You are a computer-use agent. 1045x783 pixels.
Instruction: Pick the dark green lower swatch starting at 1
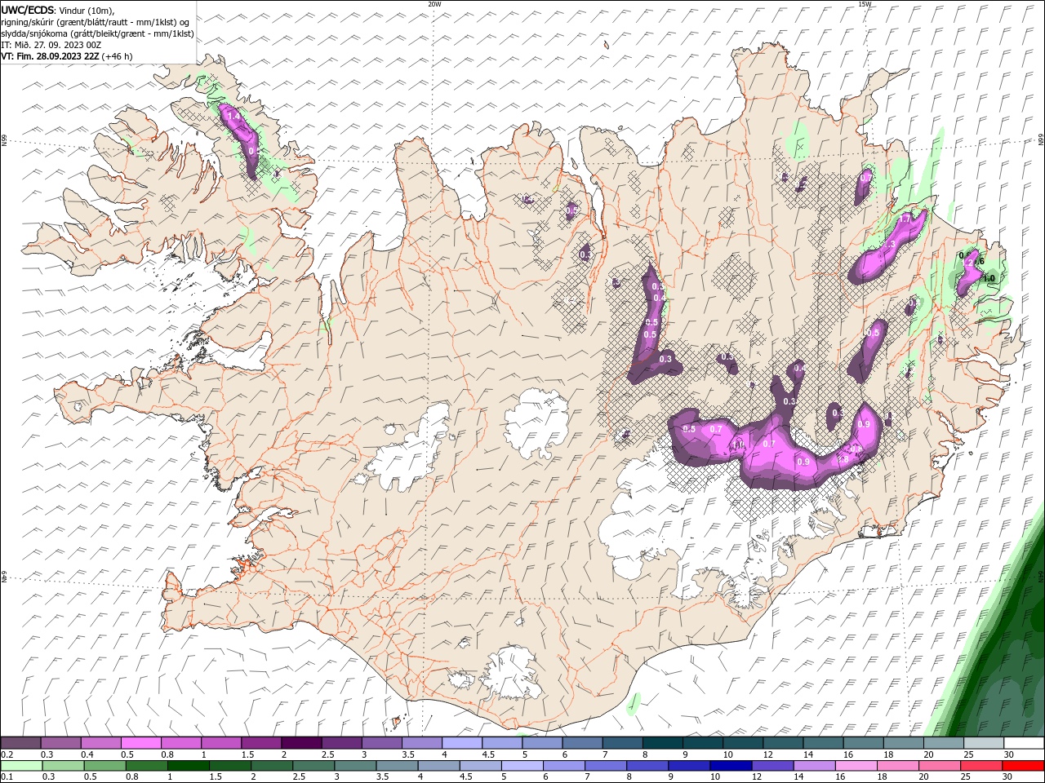pyautogui.click(x=188, y=766)
